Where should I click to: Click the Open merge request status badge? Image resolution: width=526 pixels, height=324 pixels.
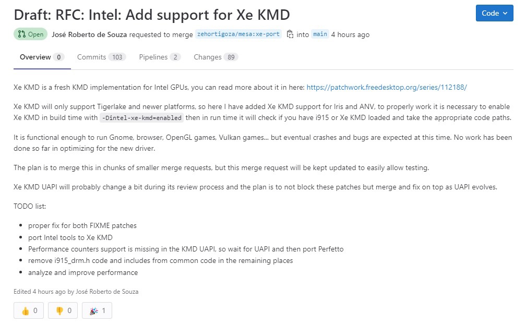click(30, 34)
